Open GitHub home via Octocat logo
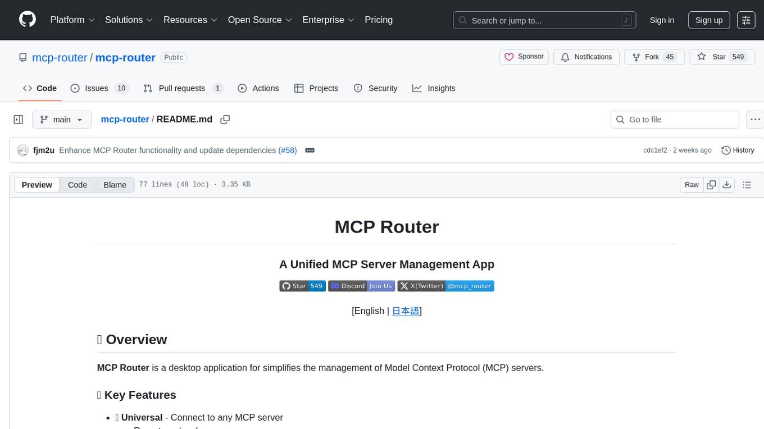 coord(28,20)
